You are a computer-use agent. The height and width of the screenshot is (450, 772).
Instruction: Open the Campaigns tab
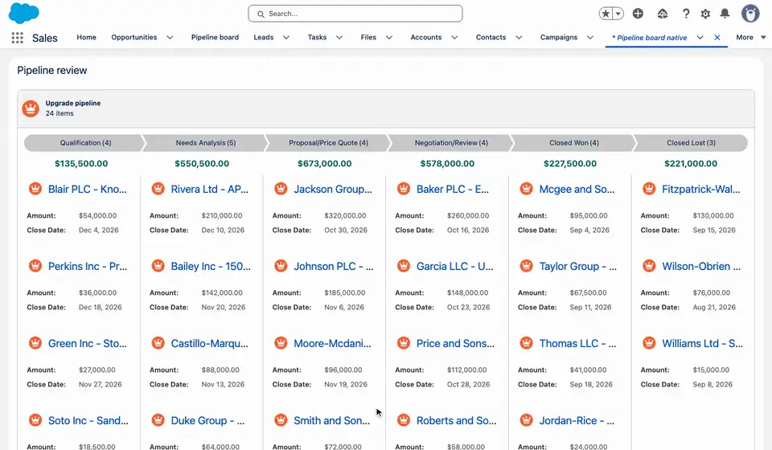click(558, 38)
